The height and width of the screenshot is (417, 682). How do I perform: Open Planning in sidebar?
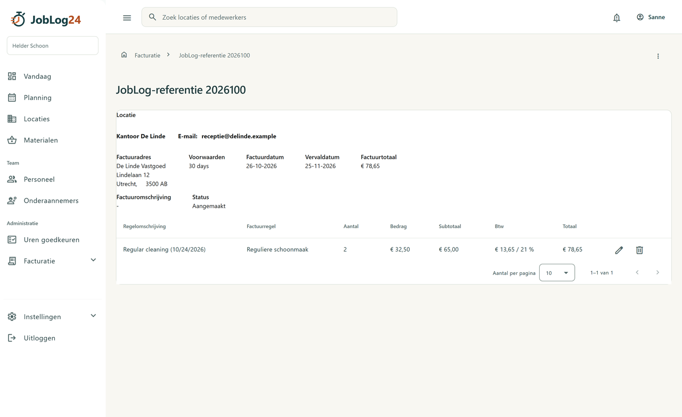(x=52, y=97)
